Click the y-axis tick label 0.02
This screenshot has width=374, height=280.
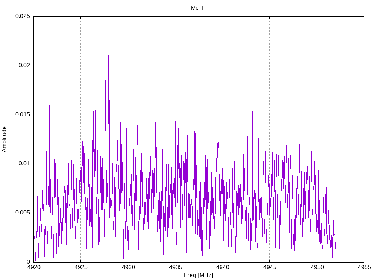click(x=24, y=66)
